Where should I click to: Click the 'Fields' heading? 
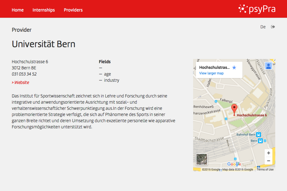coord(105,62)
